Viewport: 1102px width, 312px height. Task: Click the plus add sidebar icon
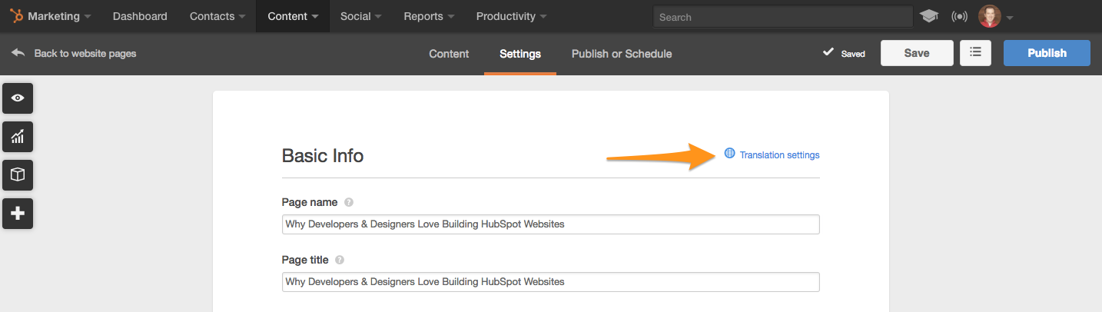(18, 214)
